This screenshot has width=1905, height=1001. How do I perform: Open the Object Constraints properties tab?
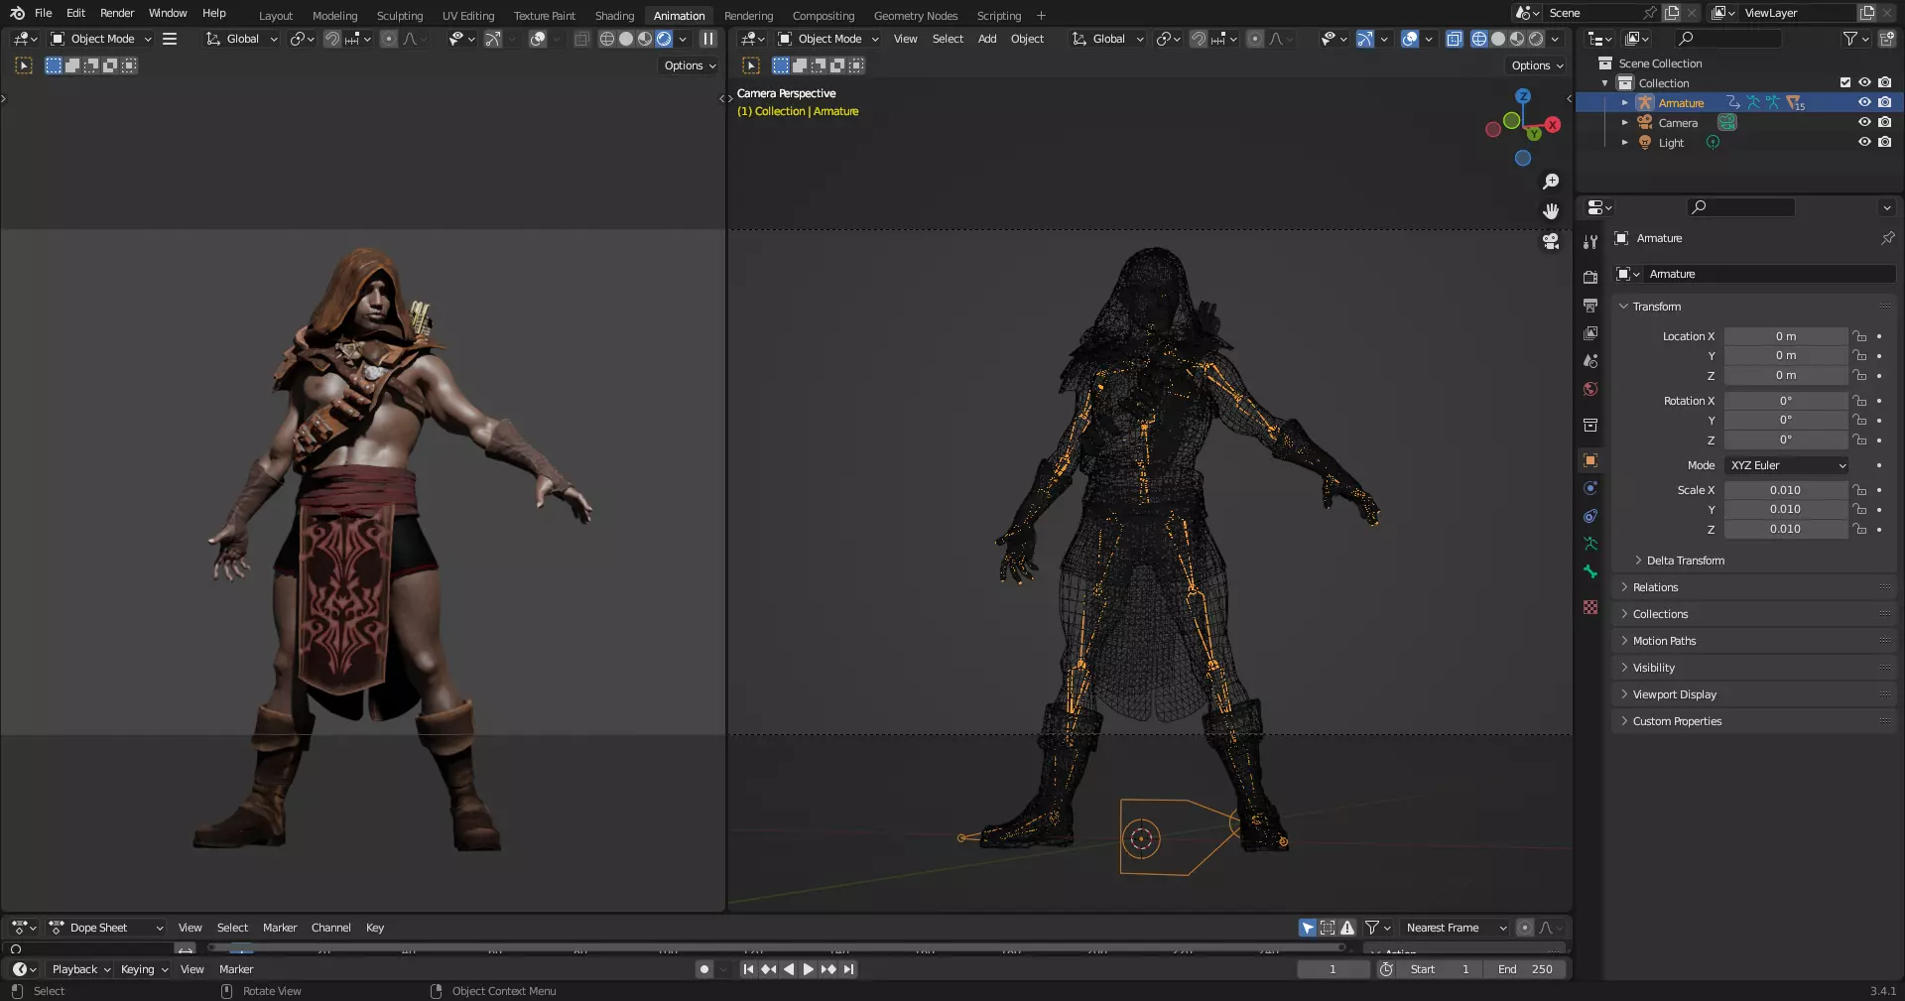pyautogui.click(x=1590, y=516)
